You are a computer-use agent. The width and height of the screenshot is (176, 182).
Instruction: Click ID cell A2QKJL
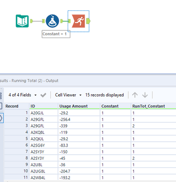[x=44, y=139]
